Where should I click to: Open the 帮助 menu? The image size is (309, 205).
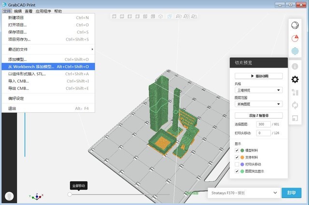[x=58, y=11]
